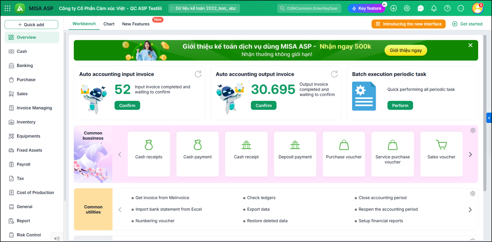Viewport: 492px width, 242px height.
Task: Open the Equipments module
Action: (32, 136)
